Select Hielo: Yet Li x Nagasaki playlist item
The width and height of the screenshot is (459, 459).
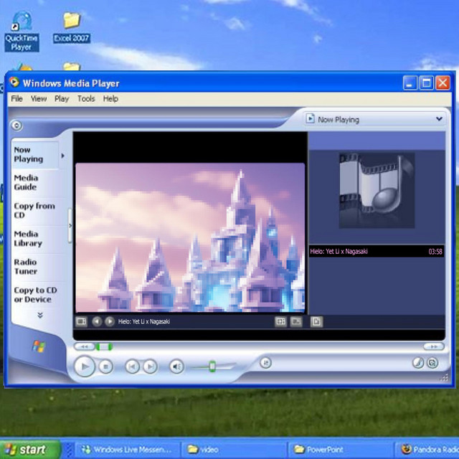click(x=377, y=252)
